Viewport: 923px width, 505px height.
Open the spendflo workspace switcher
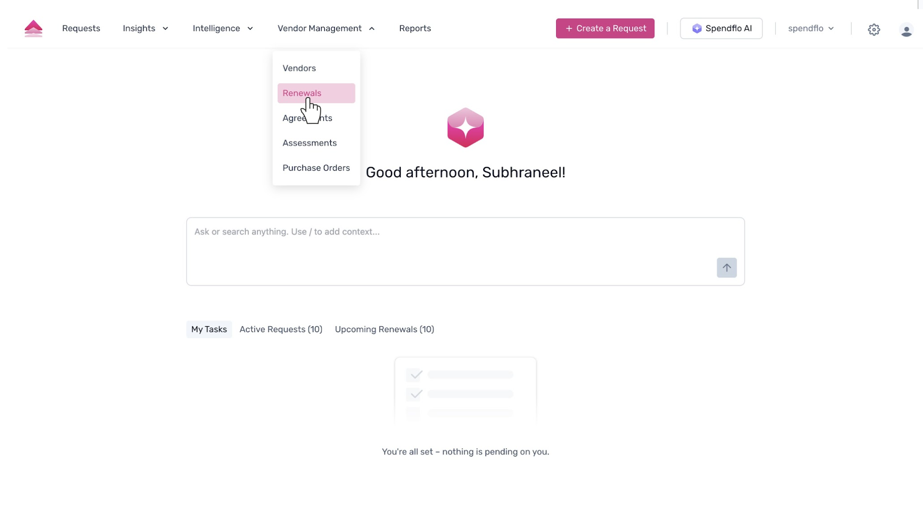(810, 28)
